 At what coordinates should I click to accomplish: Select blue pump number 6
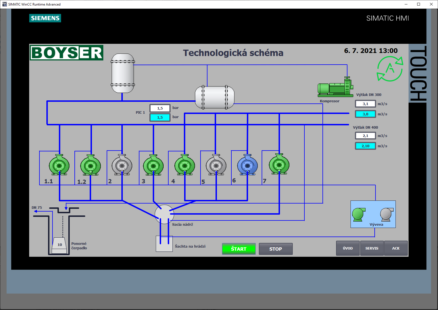click(x=247, y=165)
